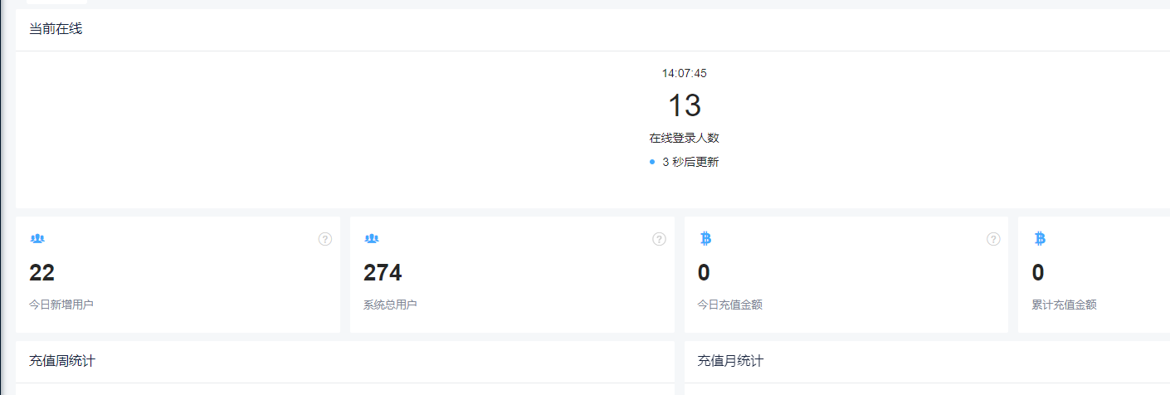Click the help icon on 今日新增用户 card
This screenshot has height=395, width=1170.
[x=325, y=239]
